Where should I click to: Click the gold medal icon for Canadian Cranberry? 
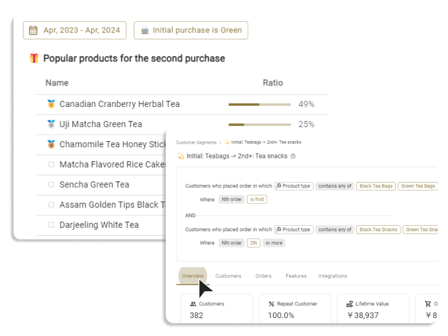click(x=52, y=104)
